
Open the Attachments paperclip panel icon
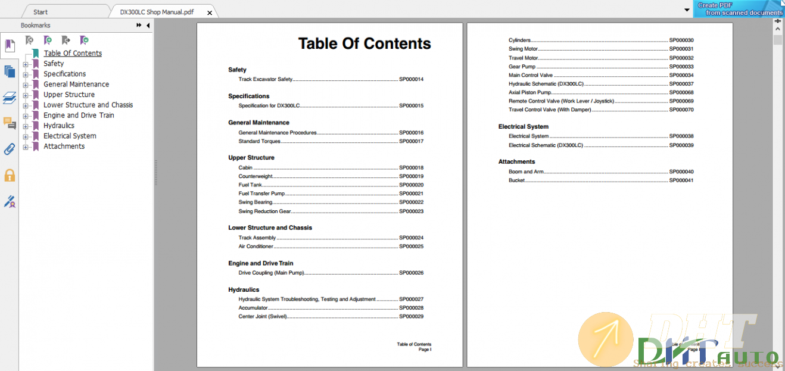[x=10, y=149]
